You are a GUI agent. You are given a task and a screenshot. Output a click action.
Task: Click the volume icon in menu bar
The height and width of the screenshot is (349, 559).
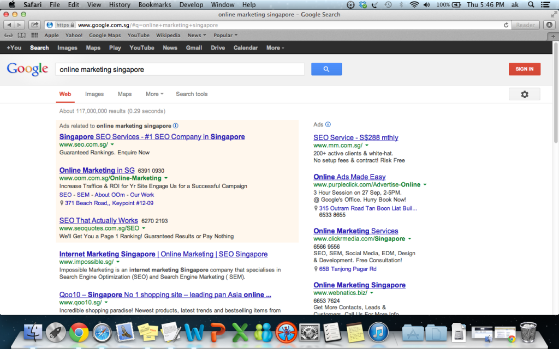[427, 4]
